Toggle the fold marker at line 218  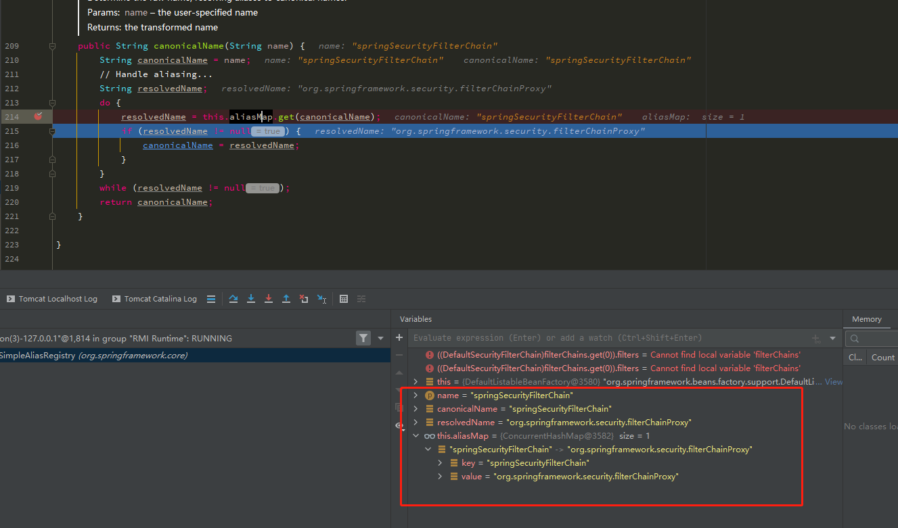[x=52, y=174]
